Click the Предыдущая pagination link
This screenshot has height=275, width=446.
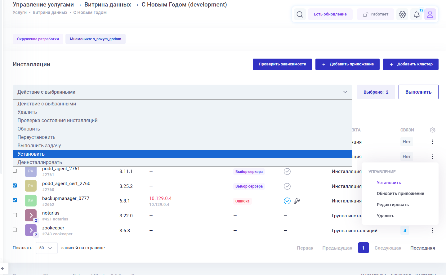click(x=337, y=248)
